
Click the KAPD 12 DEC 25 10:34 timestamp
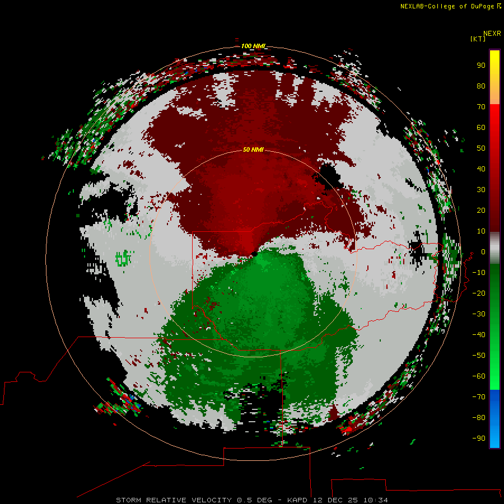(x=338, y=500)
